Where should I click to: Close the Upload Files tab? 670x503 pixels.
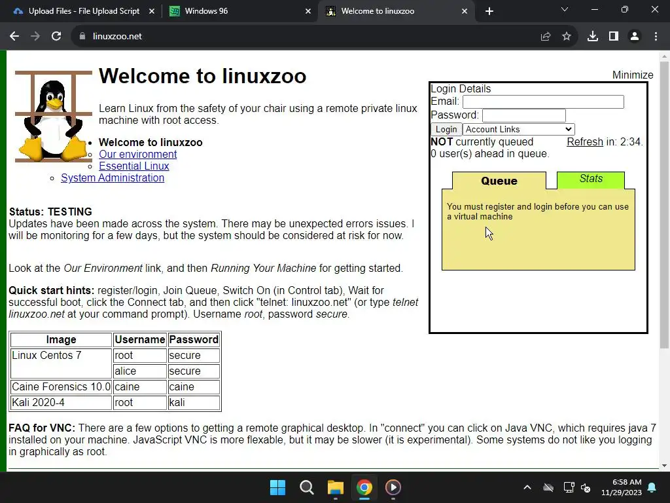coord(152,11)
